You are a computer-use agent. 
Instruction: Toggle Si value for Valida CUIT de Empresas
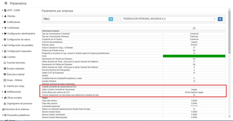194,73
